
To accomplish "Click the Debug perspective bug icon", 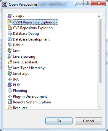I will 10,45.
